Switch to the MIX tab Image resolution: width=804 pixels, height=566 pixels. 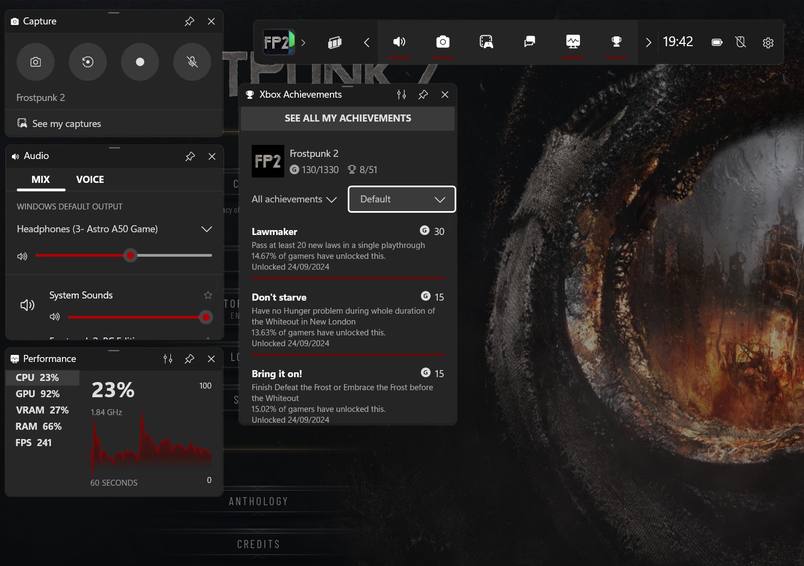pyautogui.click(x=41, y=180)
